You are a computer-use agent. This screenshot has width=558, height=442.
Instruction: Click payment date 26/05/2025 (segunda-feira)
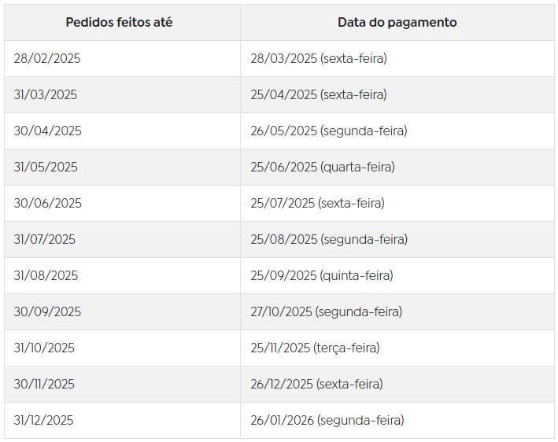329,131
